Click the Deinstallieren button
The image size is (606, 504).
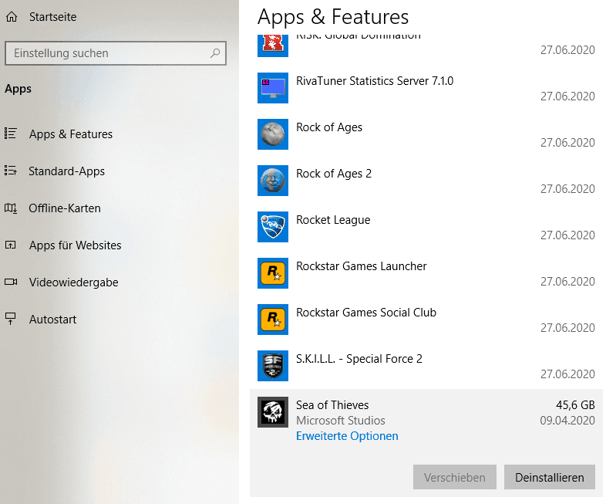549,477
